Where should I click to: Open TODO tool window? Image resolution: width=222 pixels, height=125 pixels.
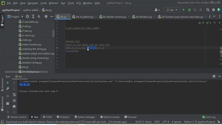click(x=48, y=117)
